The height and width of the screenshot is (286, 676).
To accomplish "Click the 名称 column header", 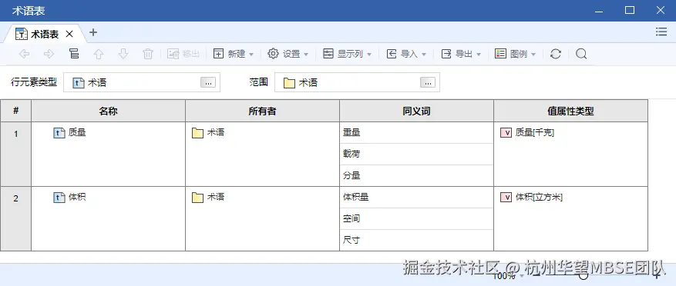I will click(108, 111).
